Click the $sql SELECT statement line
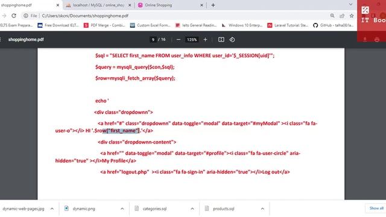 pos(185,55)
